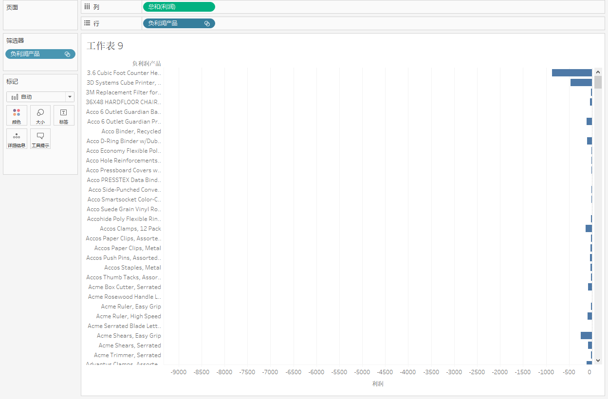Select the Acco D-Ring Binder bar
Screen dimensions: 608x399
[590, 141]
